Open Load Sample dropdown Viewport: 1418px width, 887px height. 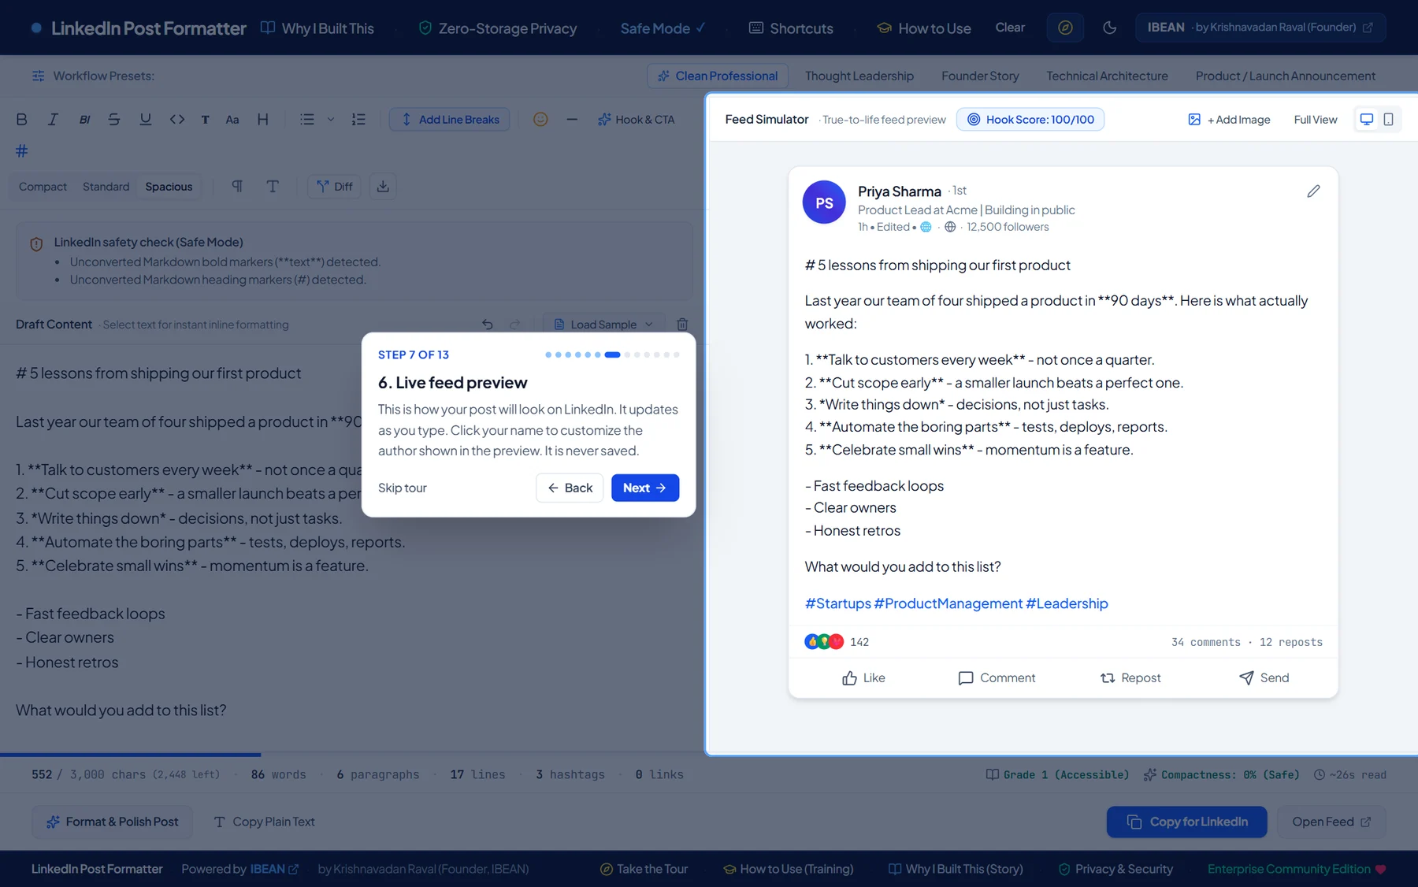pyautogui.click(x=604, y=325)
